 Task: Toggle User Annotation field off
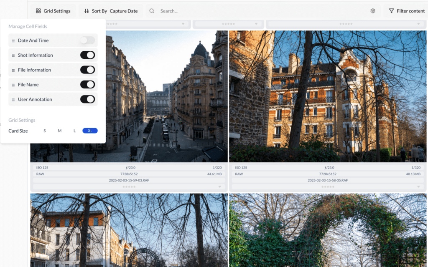click(x=87, y=99)
